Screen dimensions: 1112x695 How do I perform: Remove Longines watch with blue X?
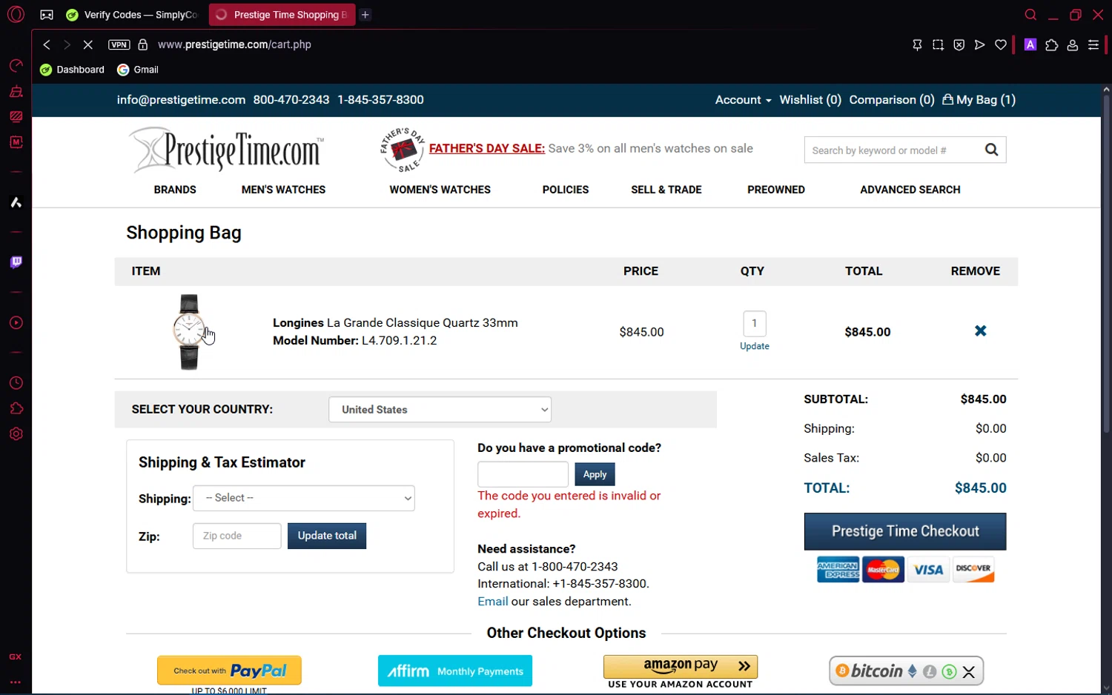(x=980, y=331)
